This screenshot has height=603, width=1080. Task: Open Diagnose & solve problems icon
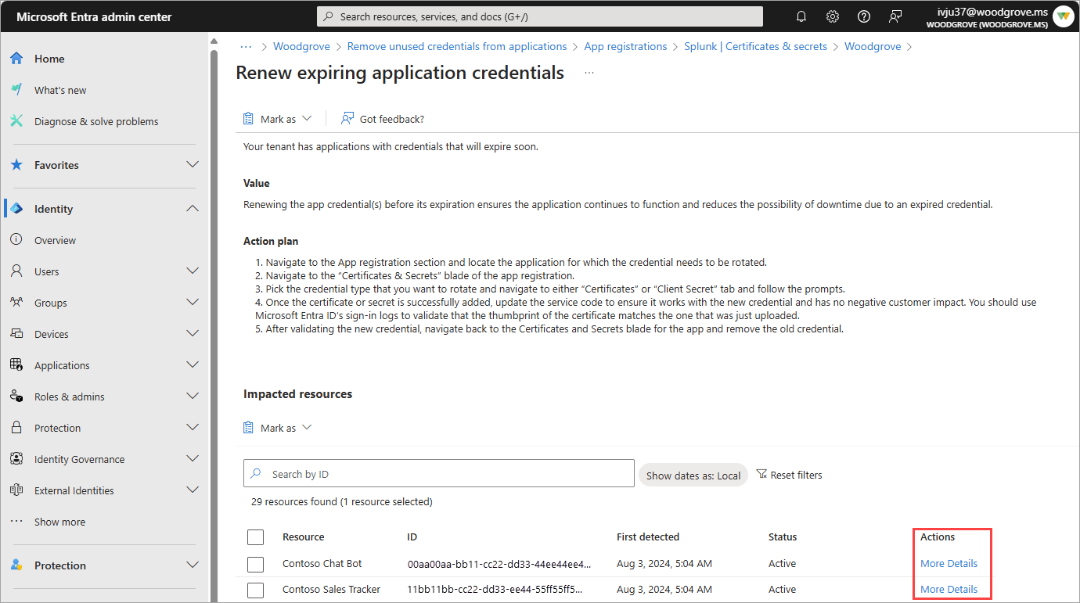(x=16, y=121)
